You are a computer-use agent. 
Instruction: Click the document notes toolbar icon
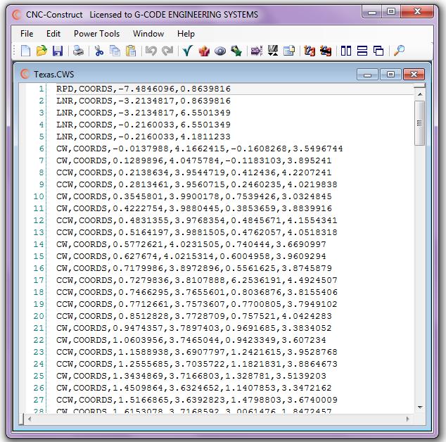click(x=289, y=51)
